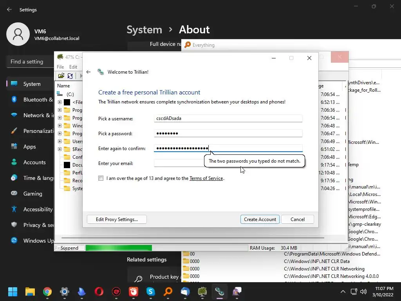The width and height of the screenshot is (401, 301).
Task: Click Cancel in the Trillian dialog
Action: (x=298, y=219)
